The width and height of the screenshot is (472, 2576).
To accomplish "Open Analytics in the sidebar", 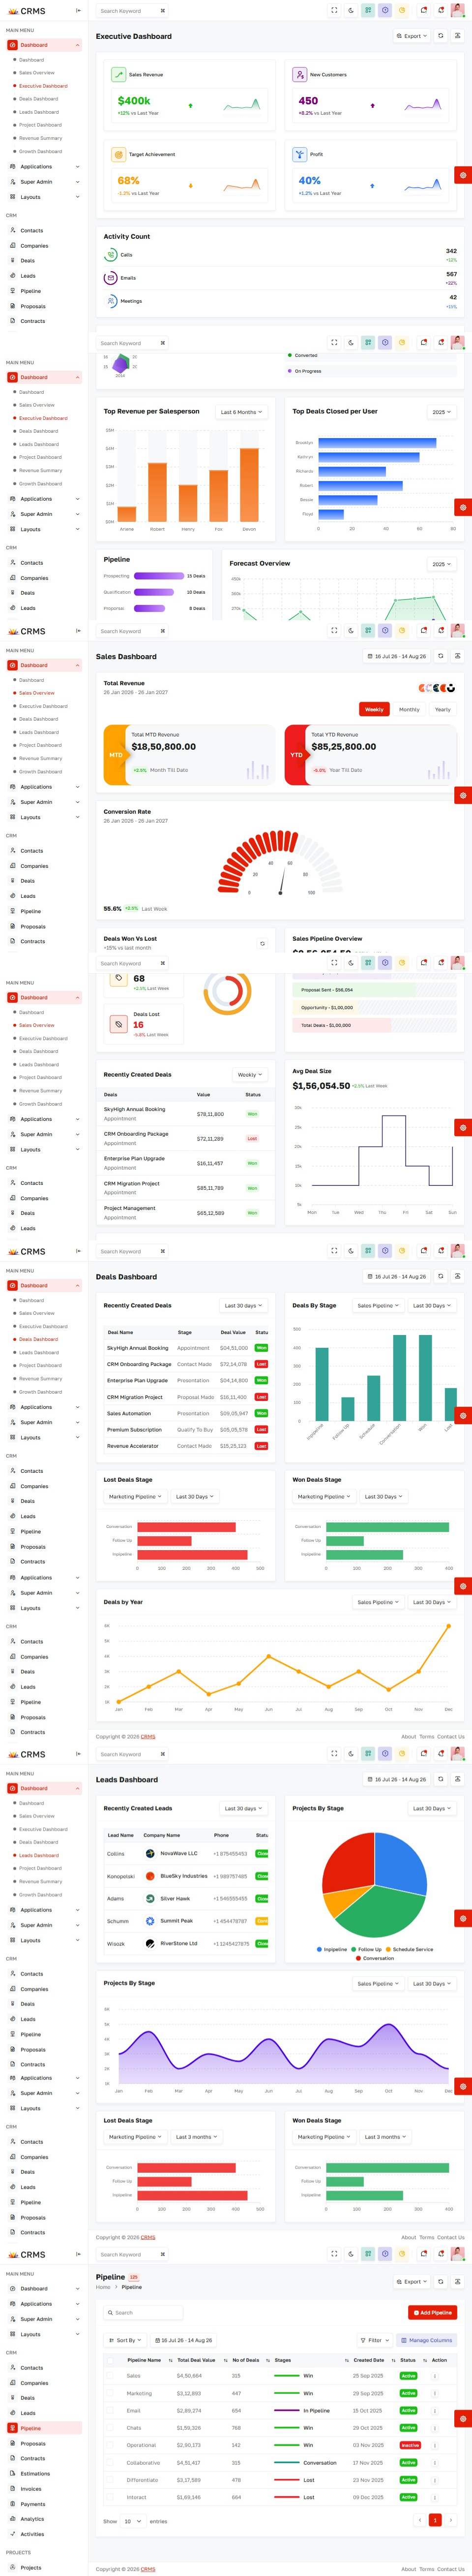I will click(x=32, y=2519).
